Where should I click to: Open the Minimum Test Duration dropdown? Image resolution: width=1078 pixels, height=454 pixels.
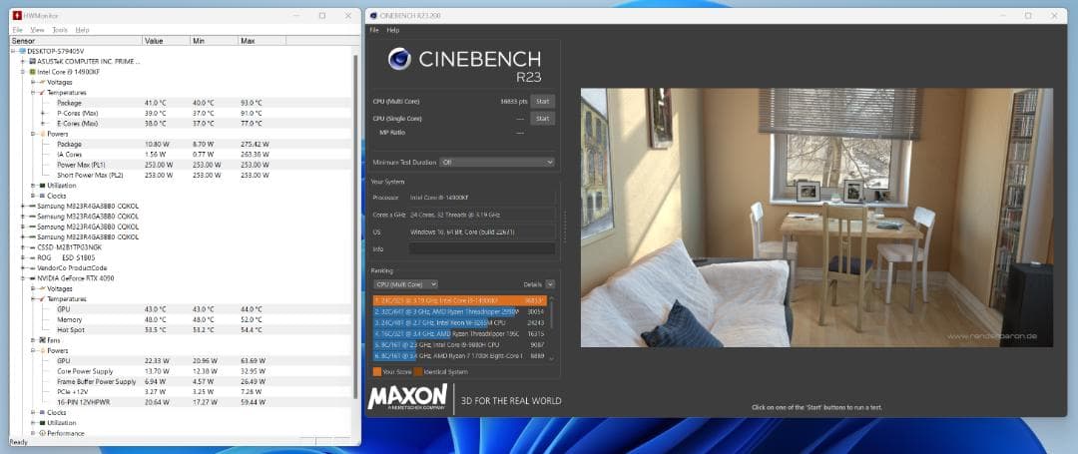[496, 162]
